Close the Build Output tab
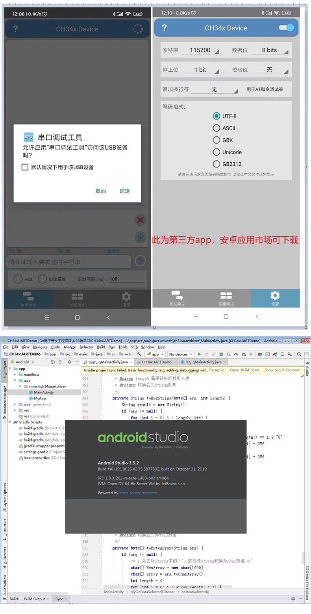Image resolution: width=311 pixels, height=614 pixels. pos(48,599)
